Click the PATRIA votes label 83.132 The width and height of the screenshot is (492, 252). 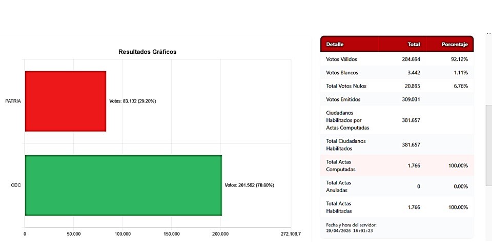[x=132, y=101]
